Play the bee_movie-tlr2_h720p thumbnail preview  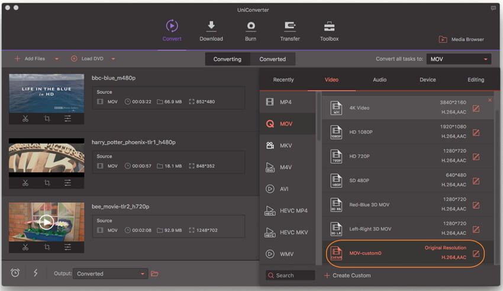47,222
